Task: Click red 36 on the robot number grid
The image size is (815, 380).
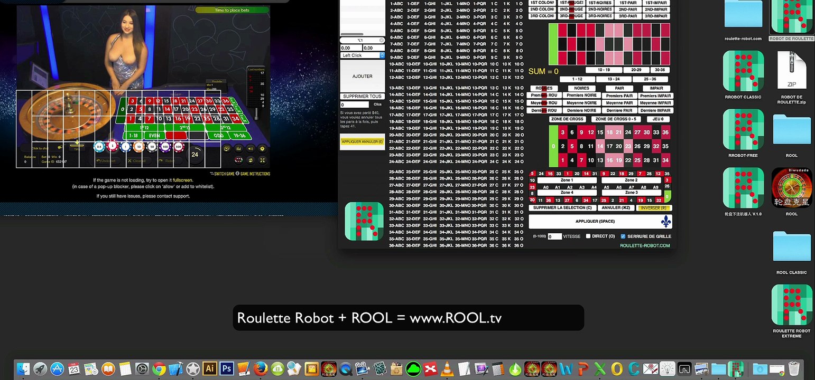Action: pyautogui.click(x=665, y=132)
